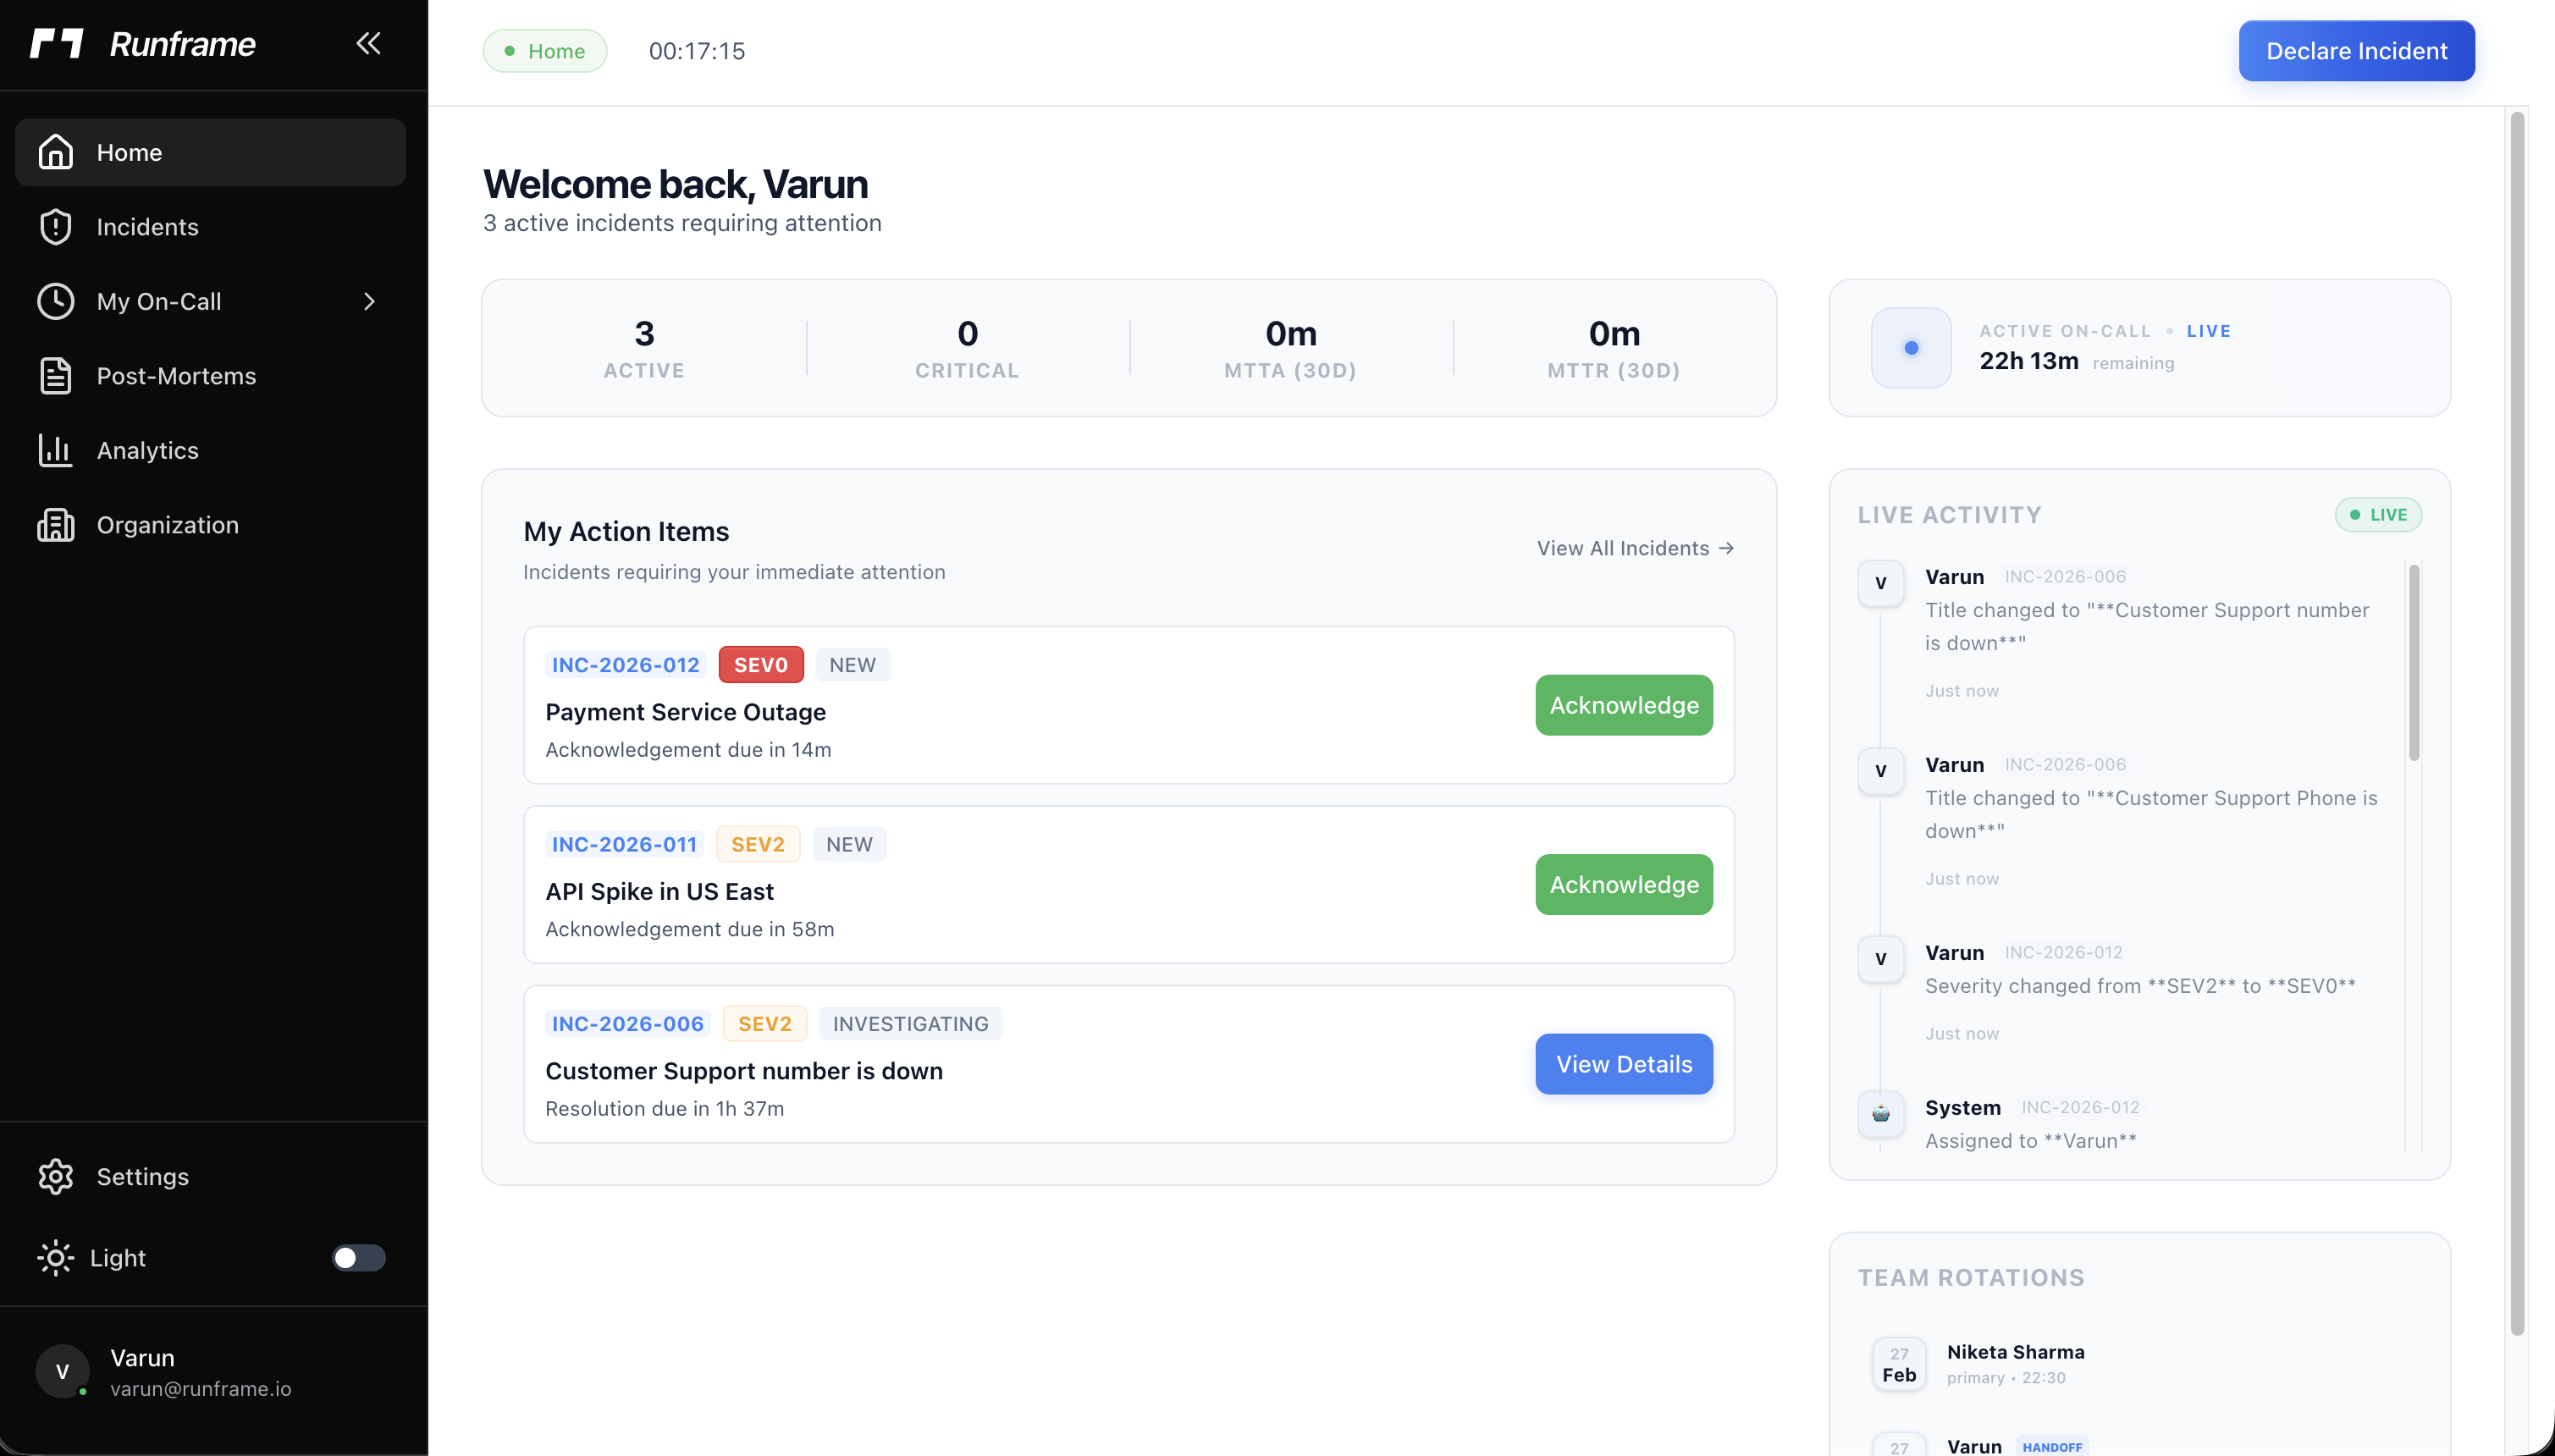The width and height of the screenshot is (2555, 1456).
Task: Click the System bot avatar in Live Activity
Action: point(1880,1113)
